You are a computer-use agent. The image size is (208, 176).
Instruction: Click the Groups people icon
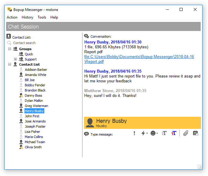[15, 49]
